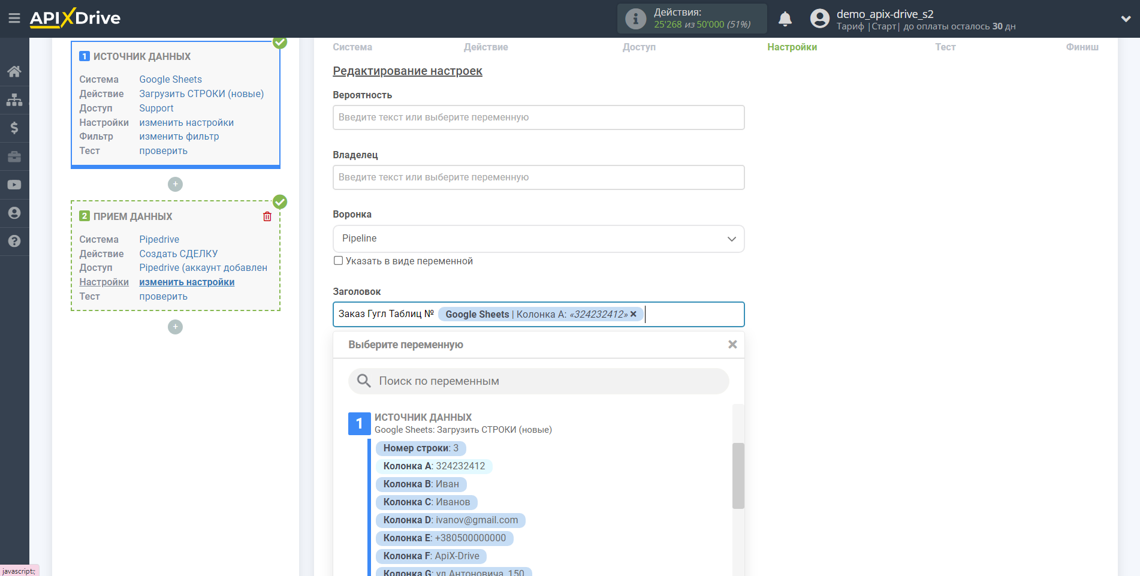1140x576 pixels.
Task: Click 'Создать СДЕЛКУ' action link
Action: click(x=178, y=254)
